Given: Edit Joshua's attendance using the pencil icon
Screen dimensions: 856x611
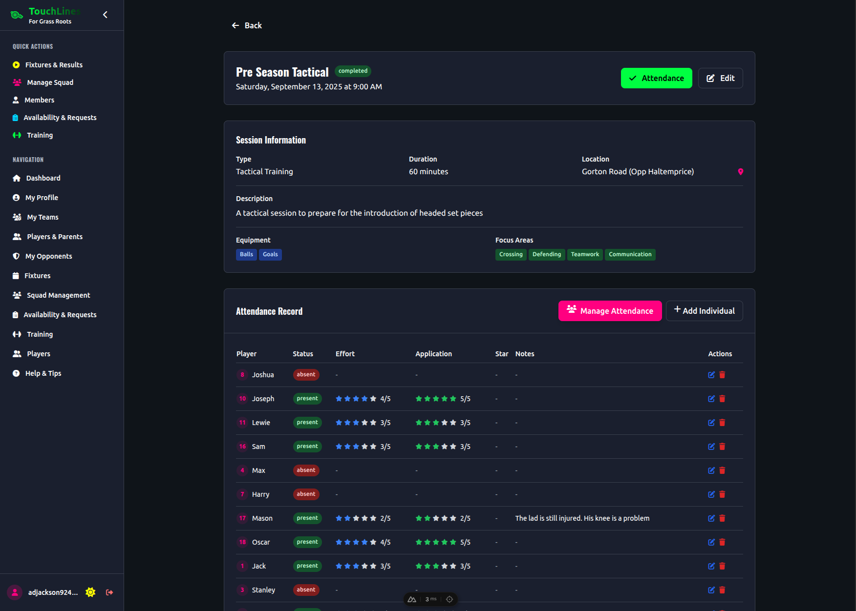Looking at the screenshot, I should [x=711, y=375].
